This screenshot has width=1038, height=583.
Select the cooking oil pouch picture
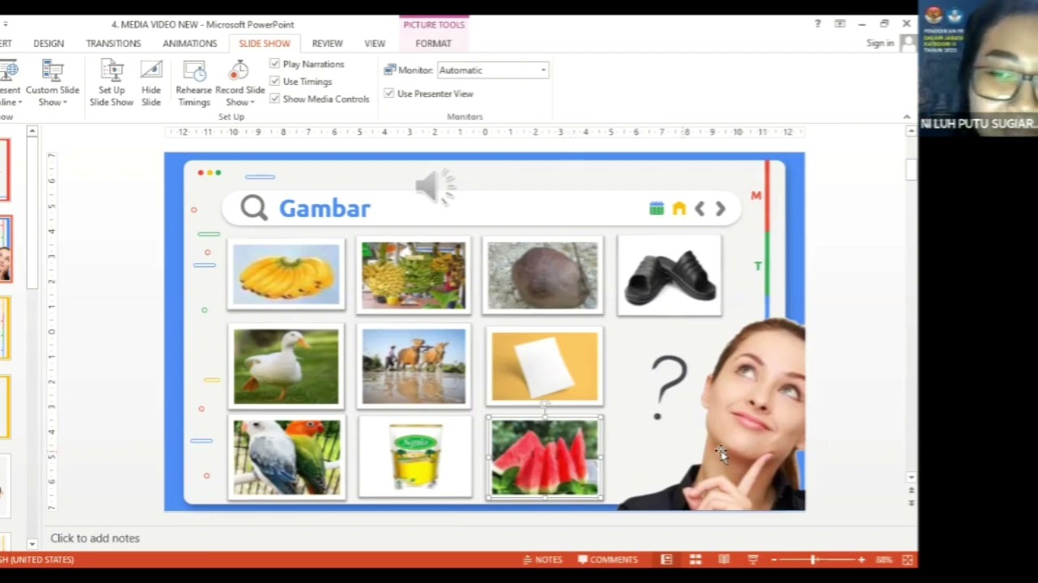[414, 457]
